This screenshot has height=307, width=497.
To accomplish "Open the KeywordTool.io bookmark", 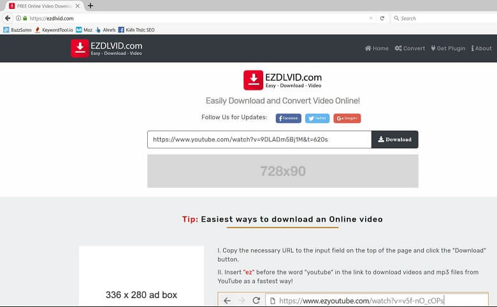I will 54,30.
